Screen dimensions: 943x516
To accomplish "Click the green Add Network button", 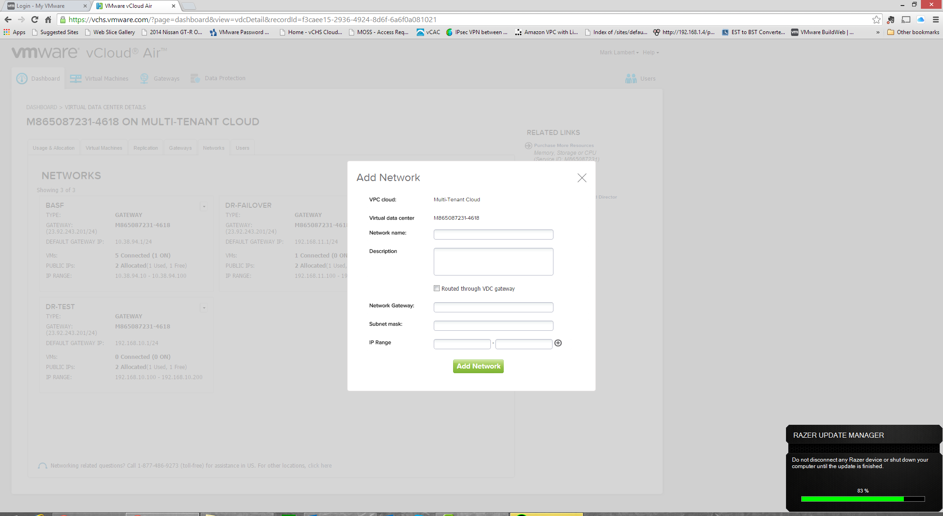I will click(x=478, y=366).
